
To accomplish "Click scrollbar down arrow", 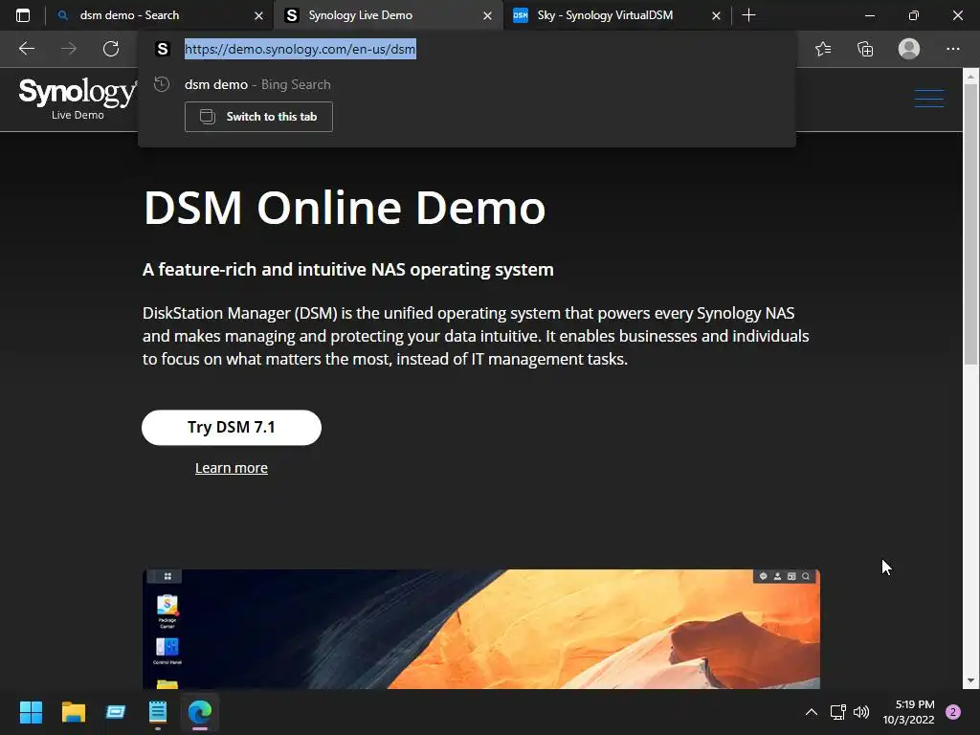I will (x=970, y=681).
